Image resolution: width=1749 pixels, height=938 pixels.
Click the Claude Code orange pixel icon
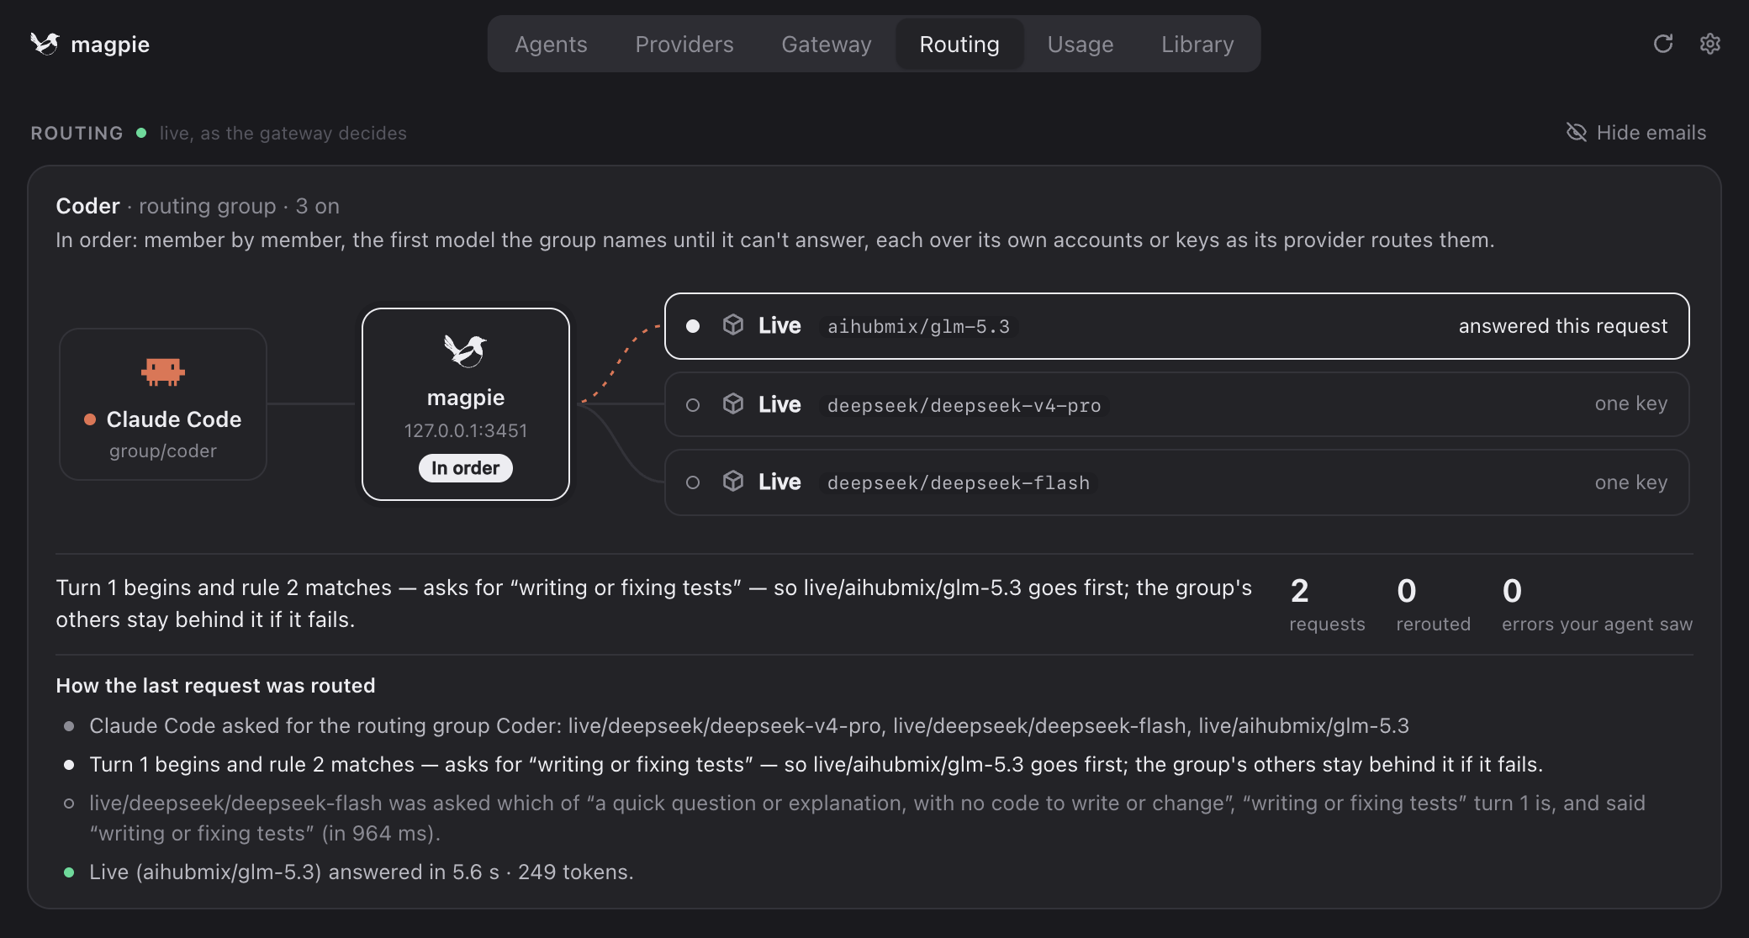point(163,372)
